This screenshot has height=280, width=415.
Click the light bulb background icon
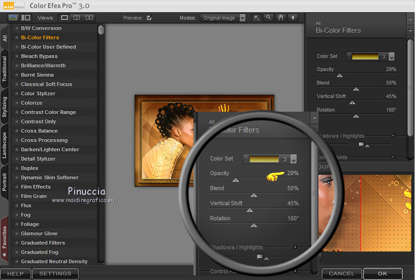pos(293,18)
